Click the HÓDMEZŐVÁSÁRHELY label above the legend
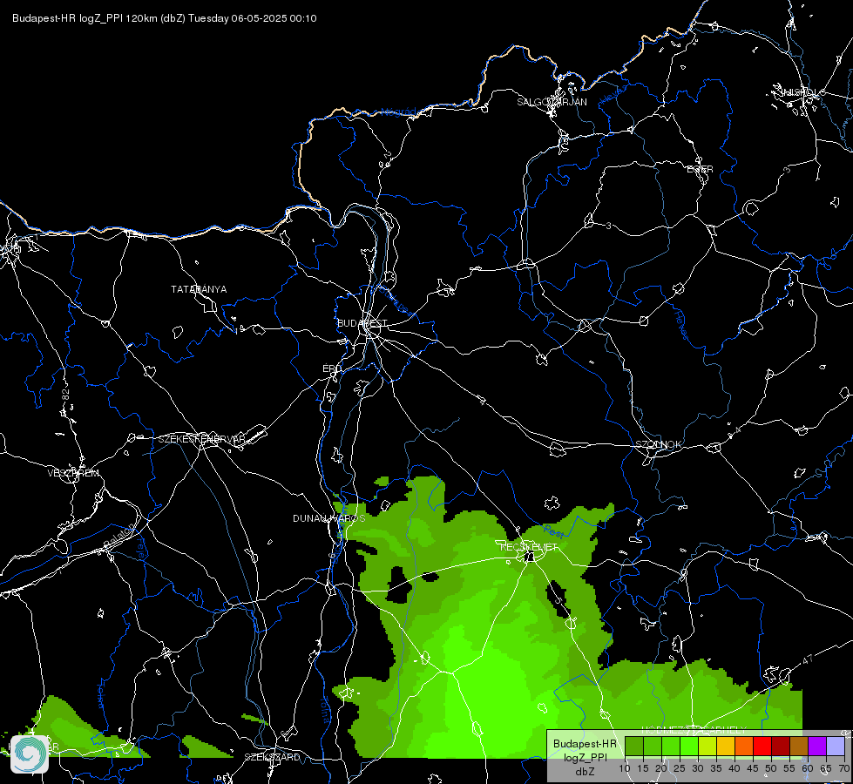The image size is (853, 784). click(694, 730)
